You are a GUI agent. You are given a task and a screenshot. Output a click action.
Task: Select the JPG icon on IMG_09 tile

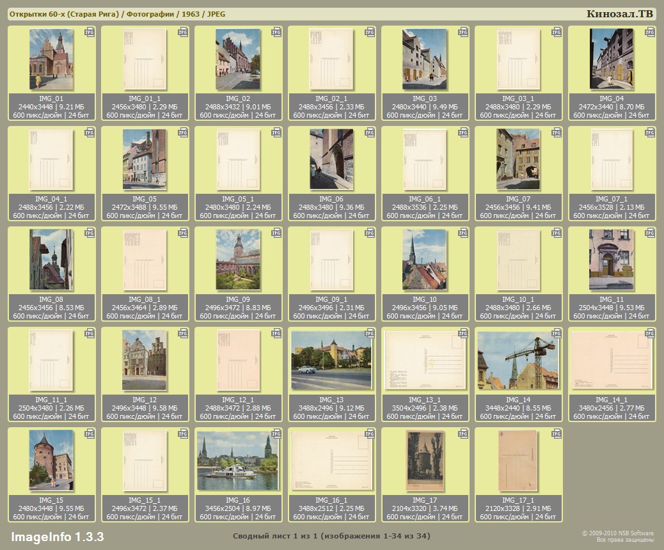coord(276,232)
